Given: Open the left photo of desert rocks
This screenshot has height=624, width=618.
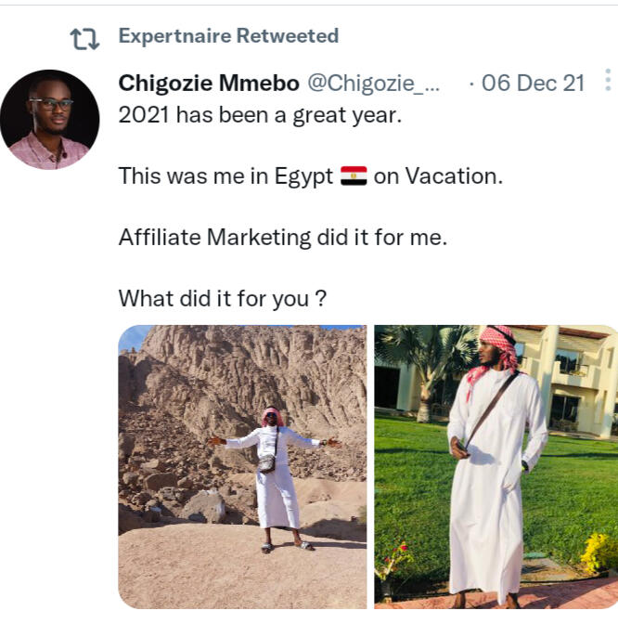Looking at the screenshot, I should point(242,466).
